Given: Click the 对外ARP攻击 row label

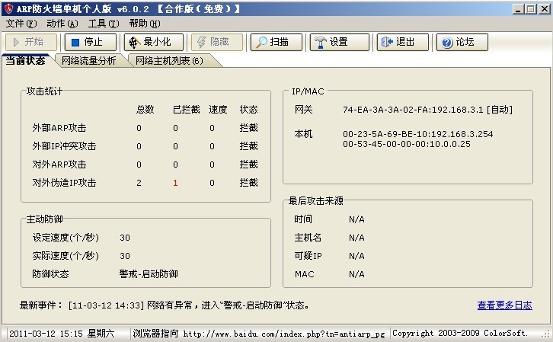Looking at the screenshot, I should point(59,165).
